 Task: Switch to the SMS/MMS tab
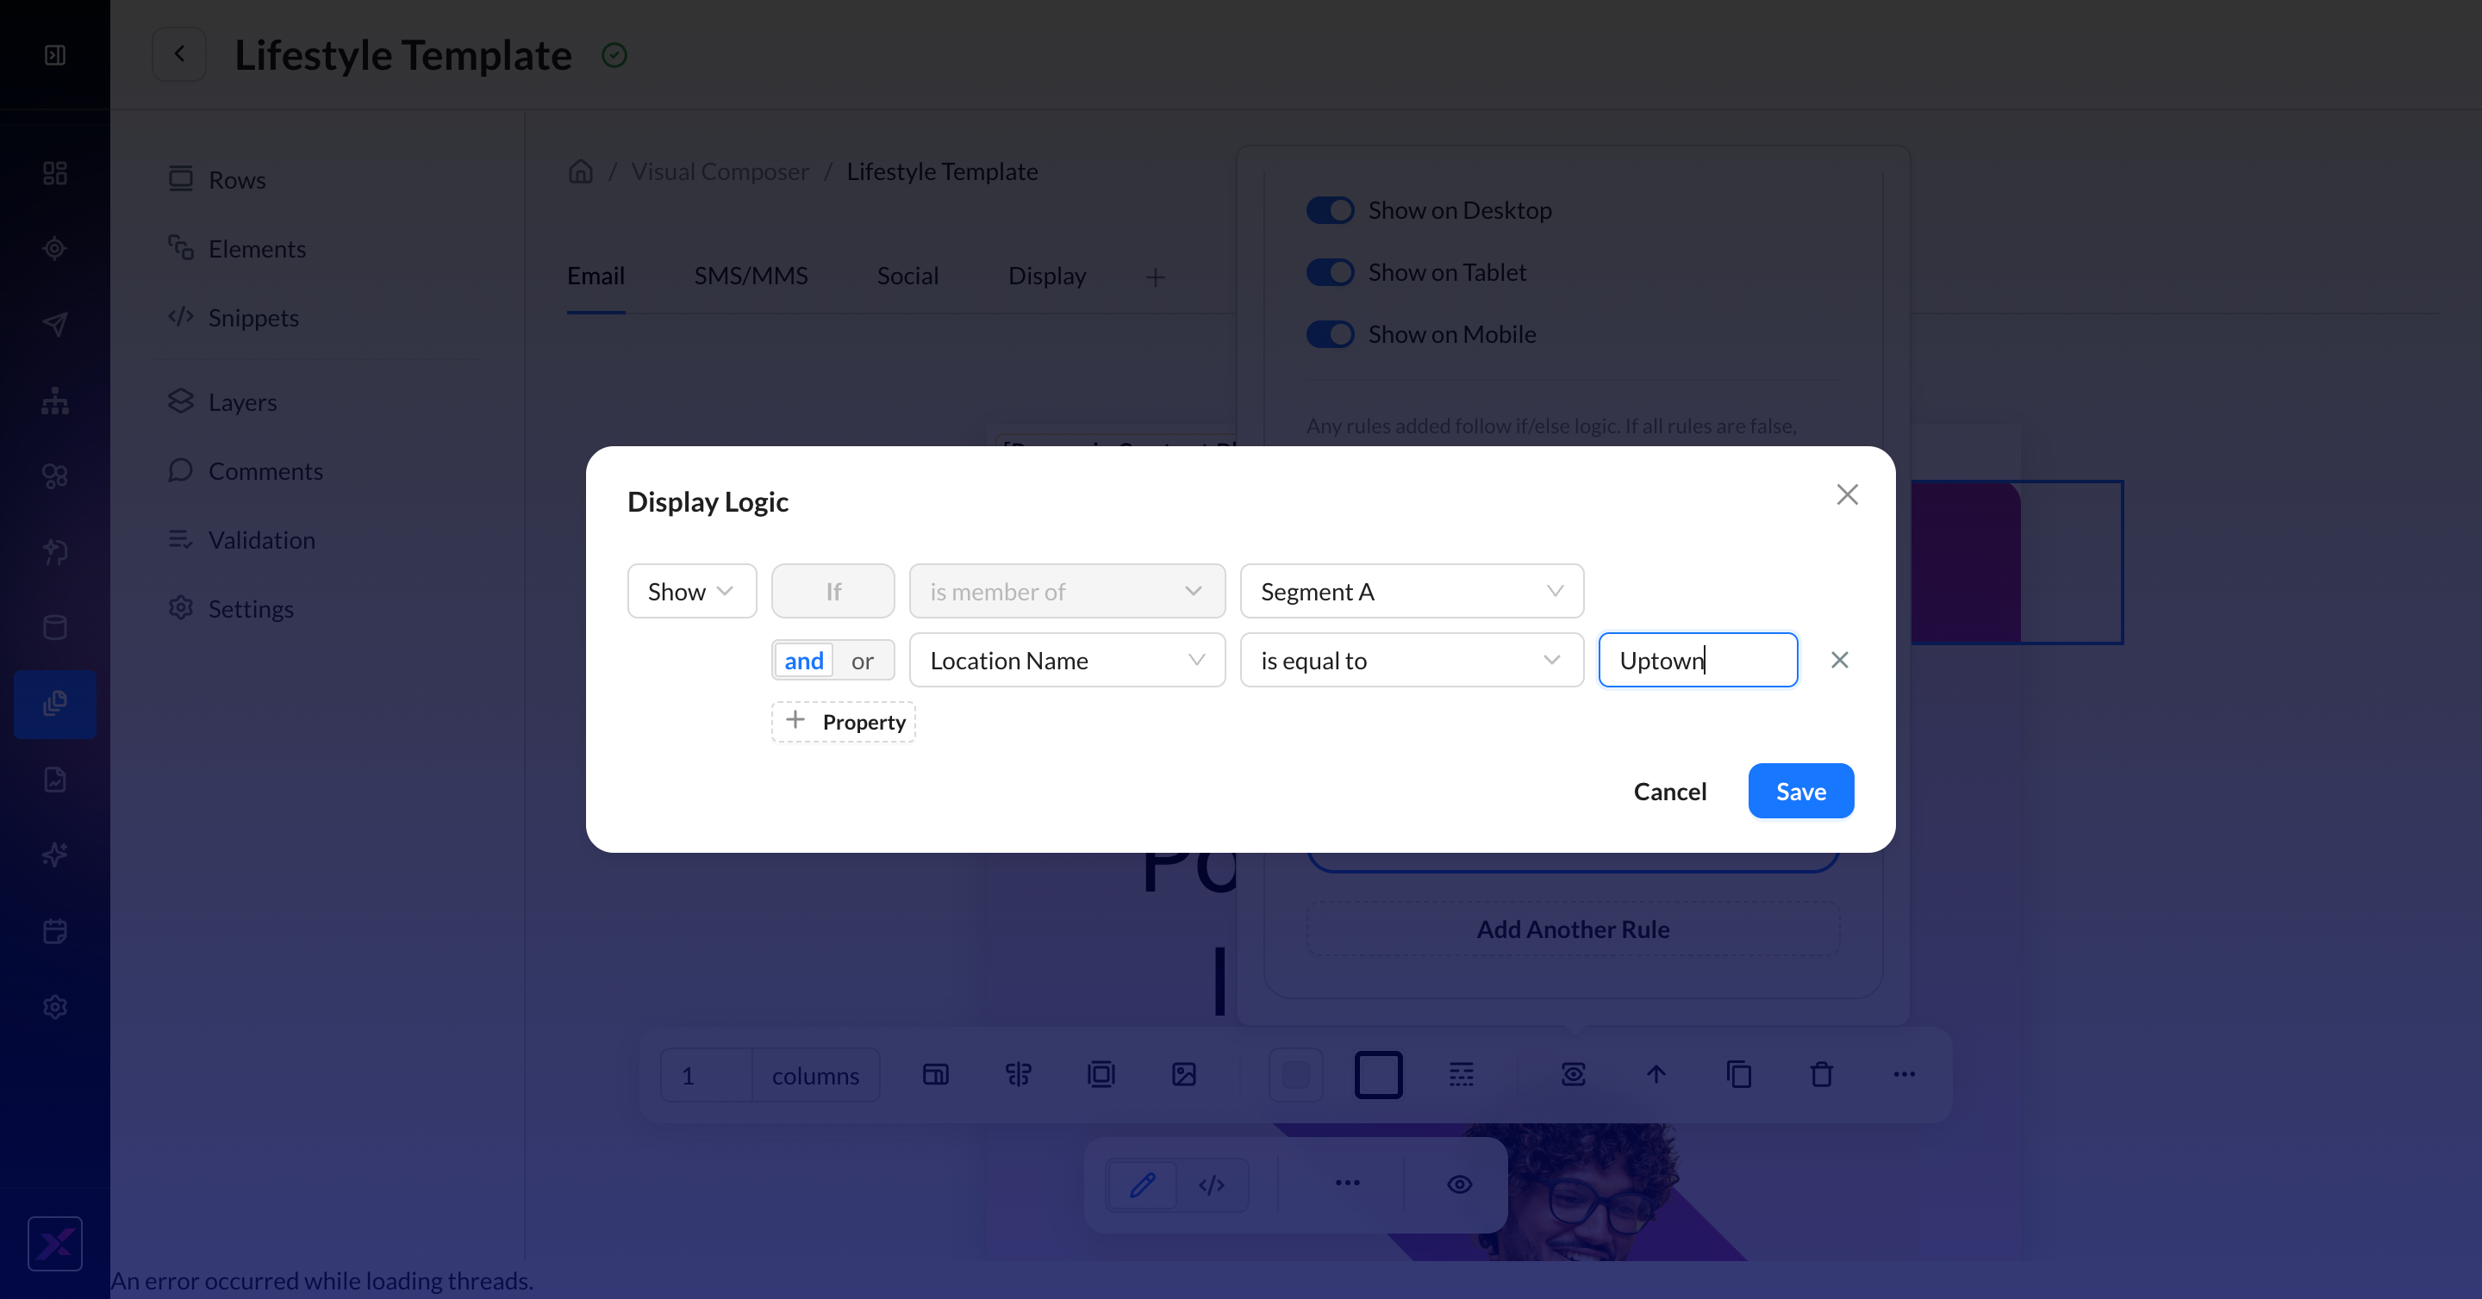tap(751, 277)
